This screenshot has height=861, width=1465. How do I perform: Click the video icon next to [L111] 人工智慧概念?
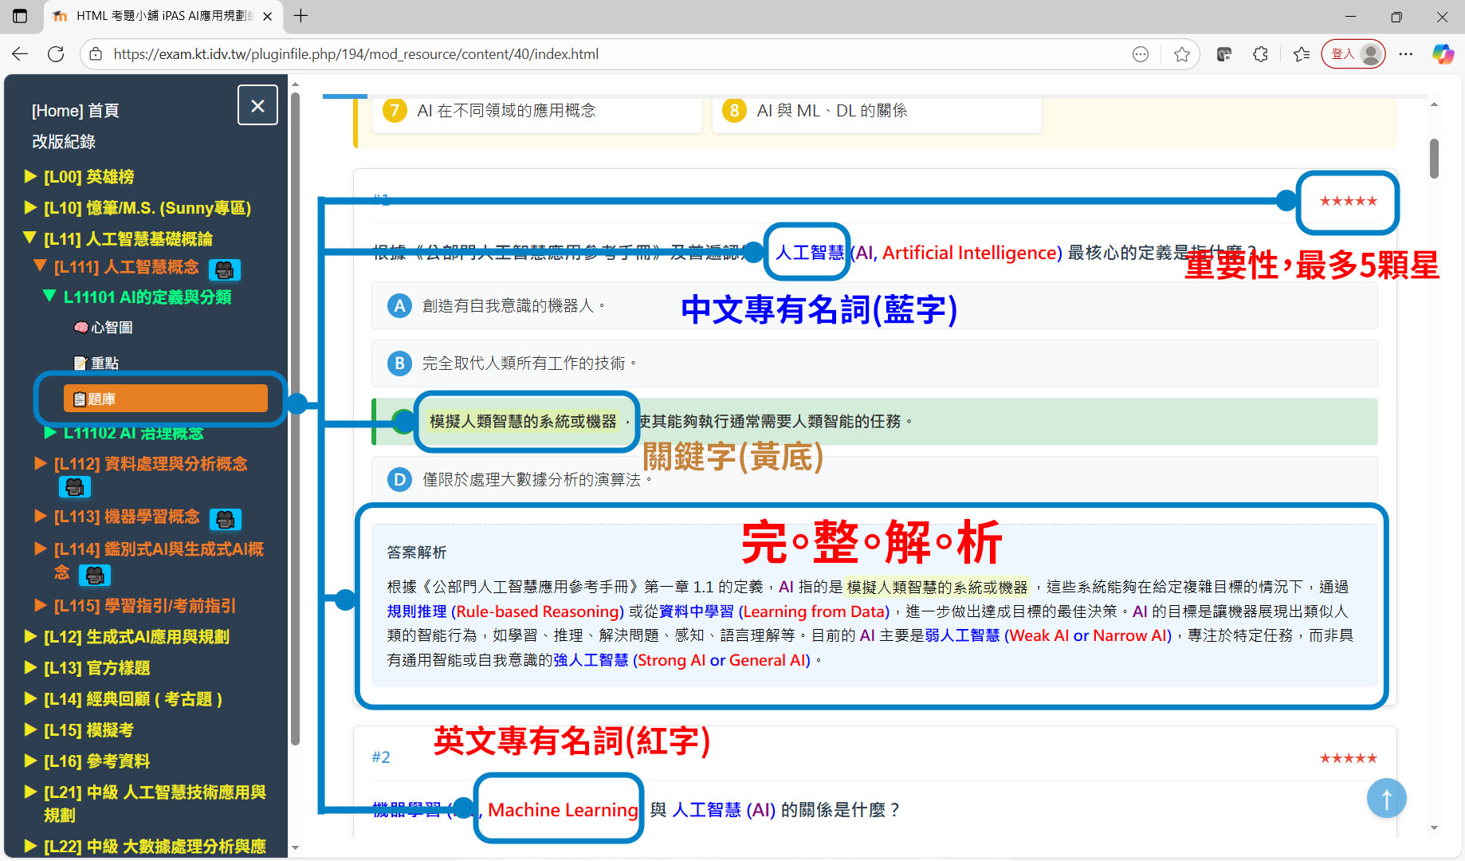click(x=224, y=269)
